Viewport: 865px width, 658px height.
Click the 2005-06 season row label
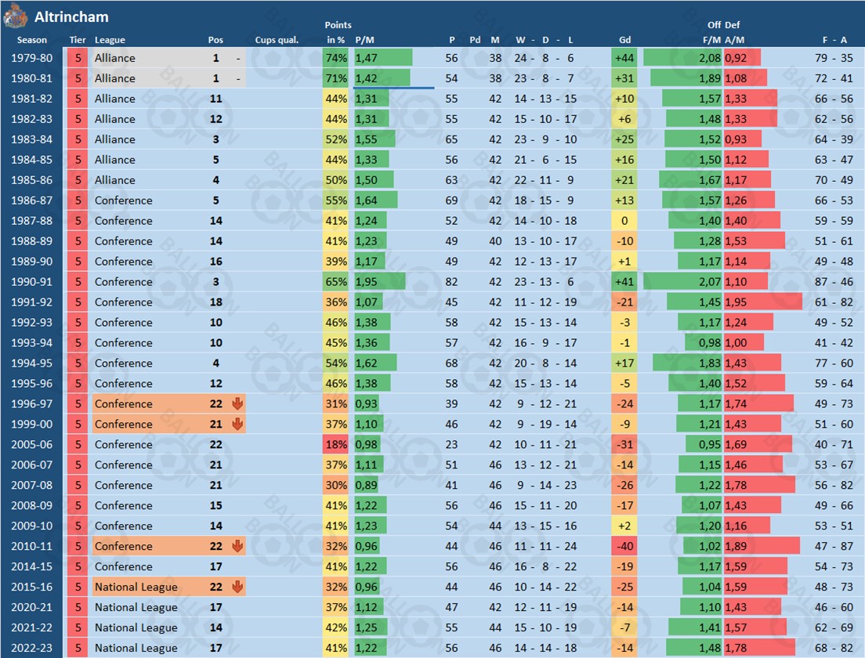[x=32, y=444]
